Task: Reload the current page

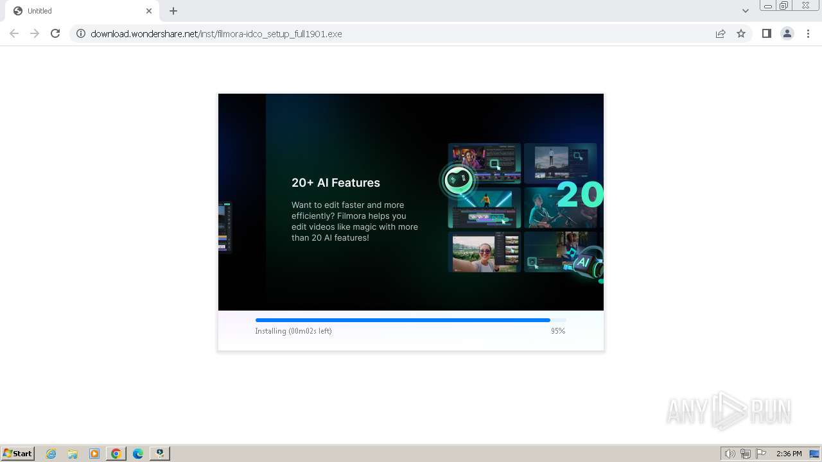Action: (55, 33)
